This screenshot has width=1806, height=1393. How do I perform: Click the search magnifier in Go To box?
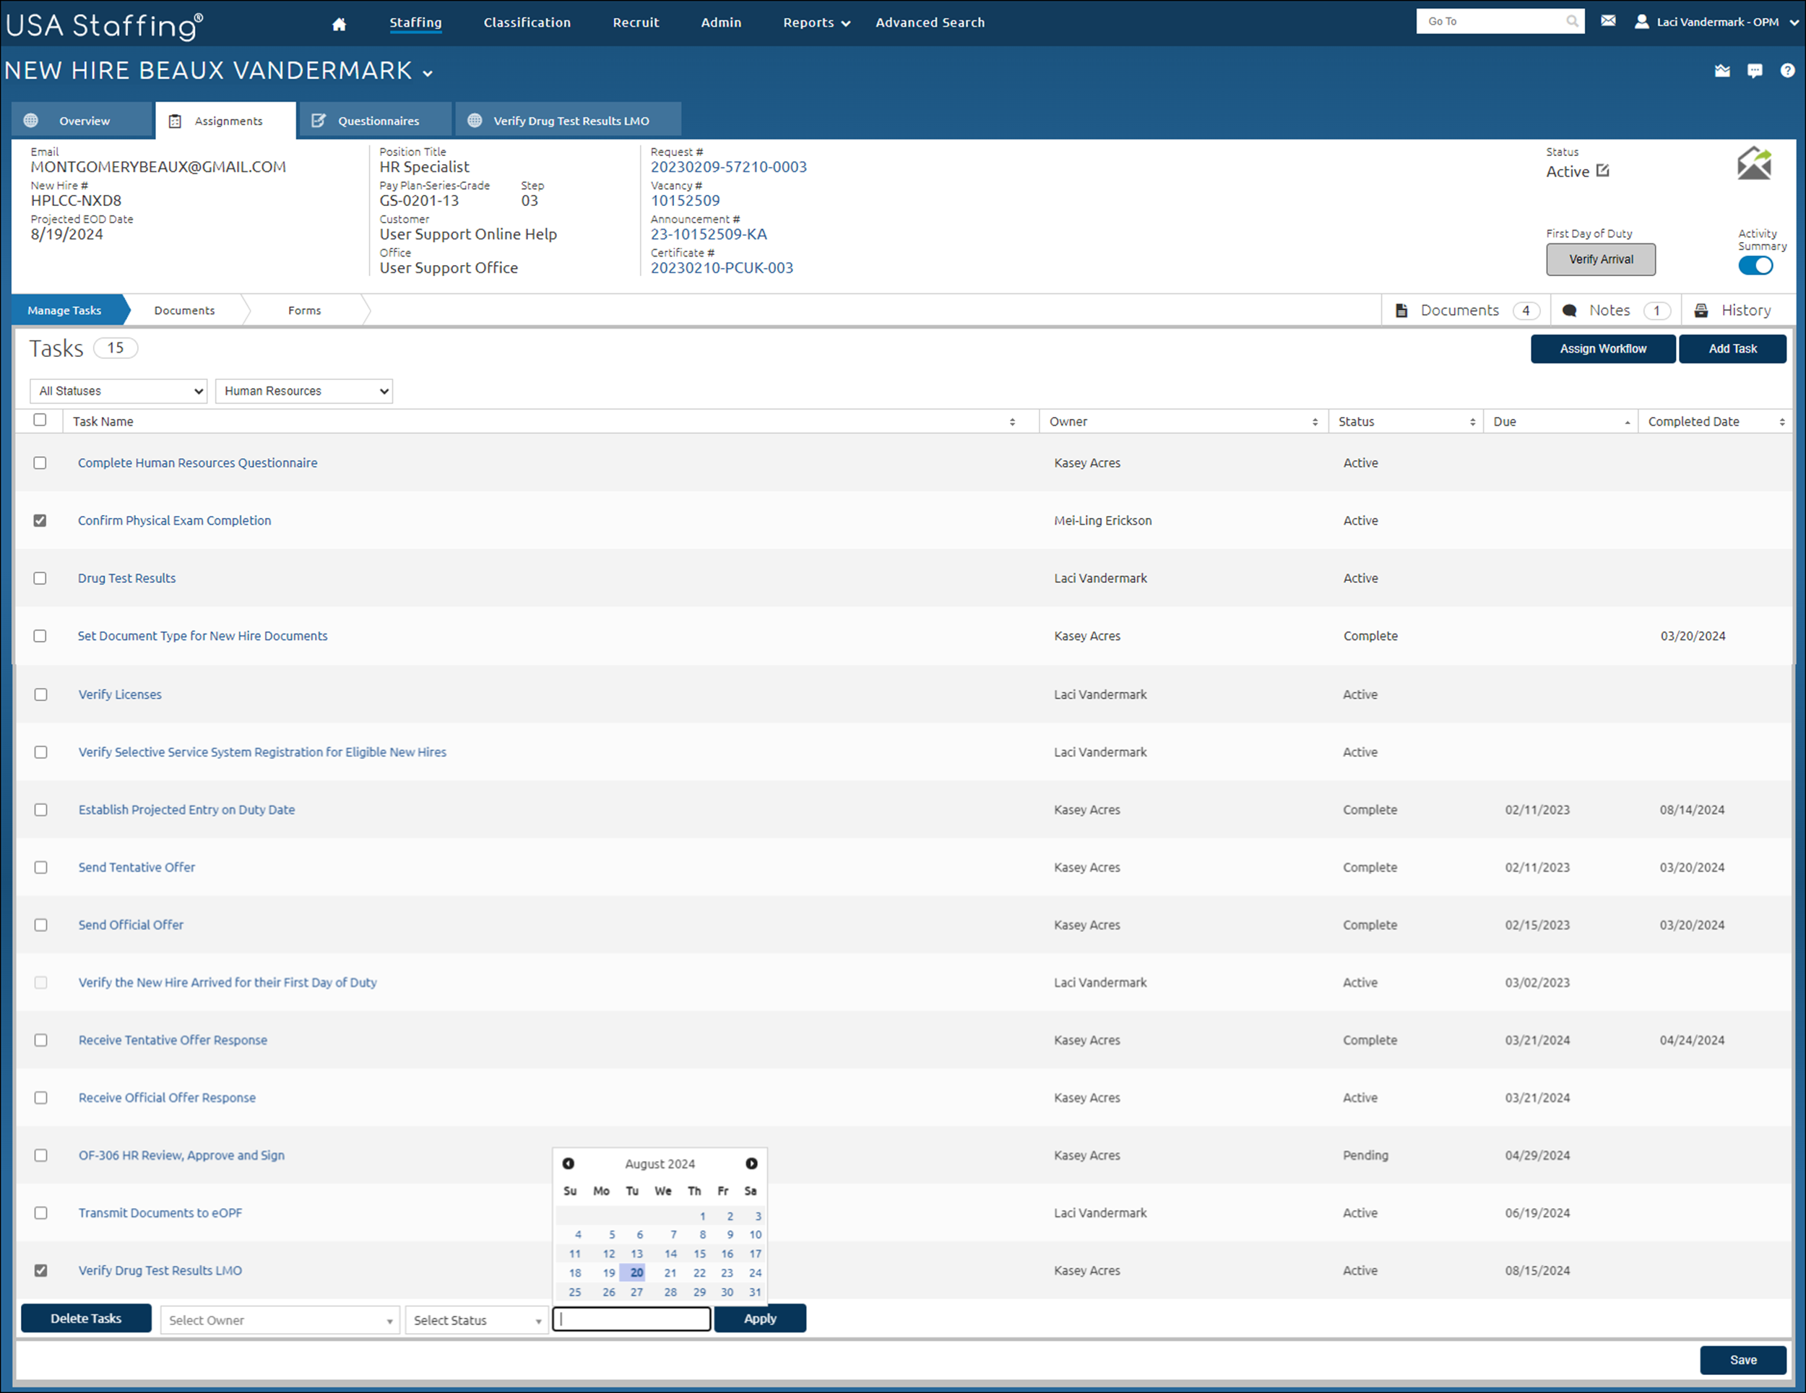coord(1571,22)
